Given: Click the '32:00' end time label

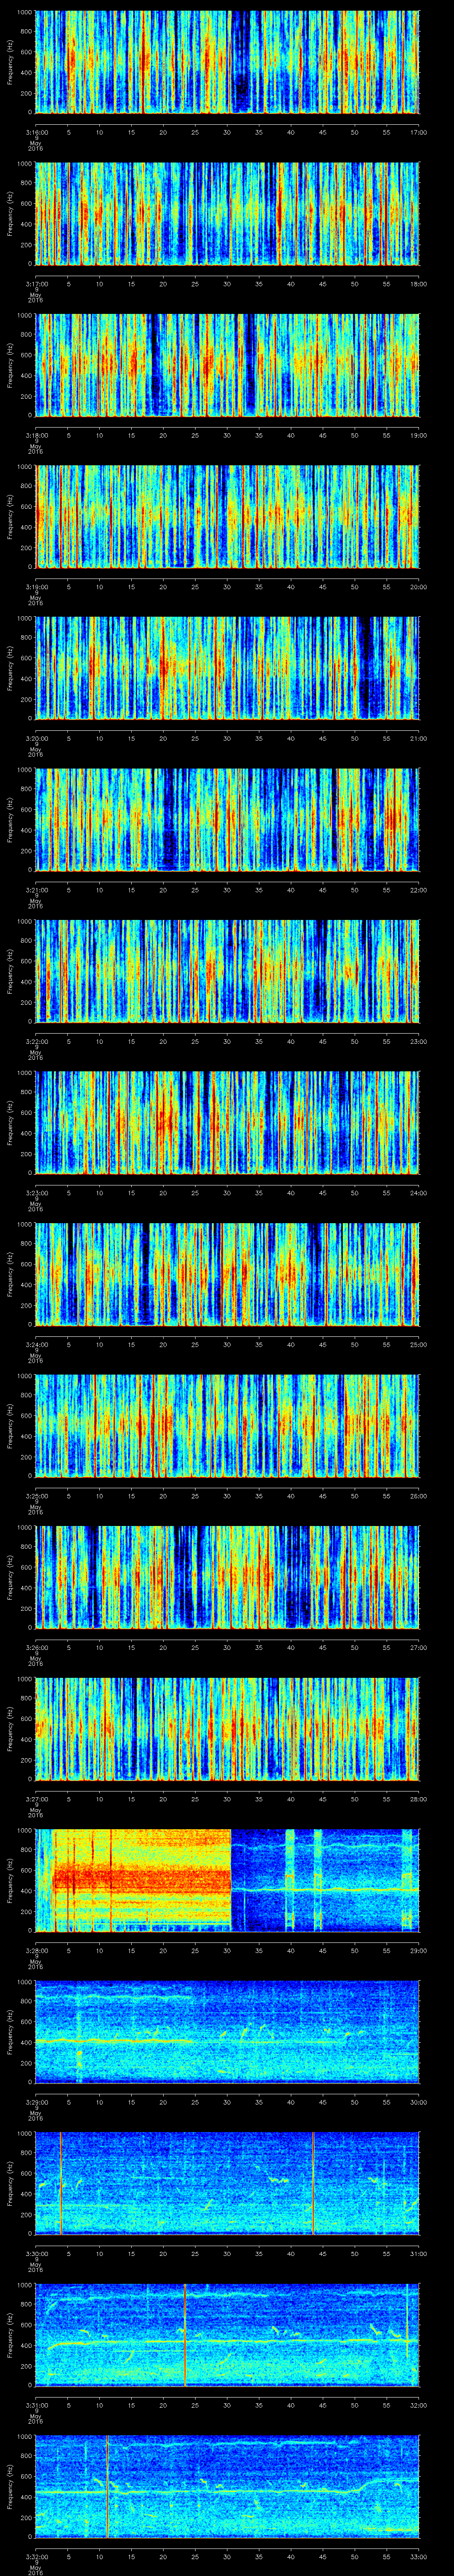Looking at the screenshot, I should [418, 2405].
